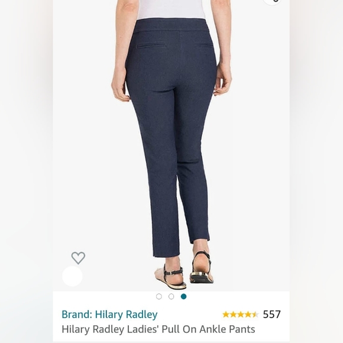Viewport: 343px width, 343px height.
Task: Click the fourth gold rating star
Action: (x=248, y=315)
